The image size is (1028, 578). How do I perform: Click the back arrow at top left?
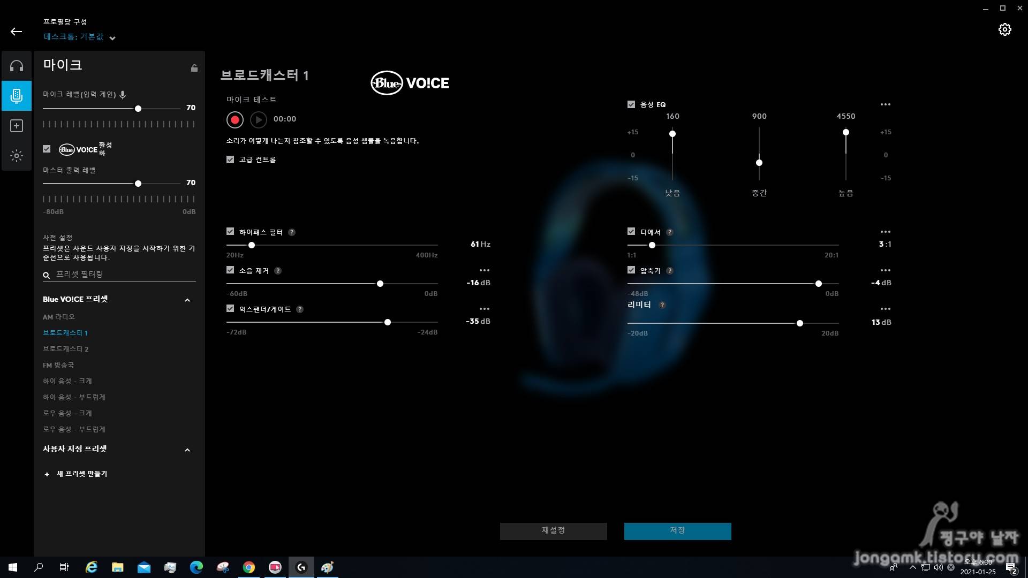pos(16,32)
